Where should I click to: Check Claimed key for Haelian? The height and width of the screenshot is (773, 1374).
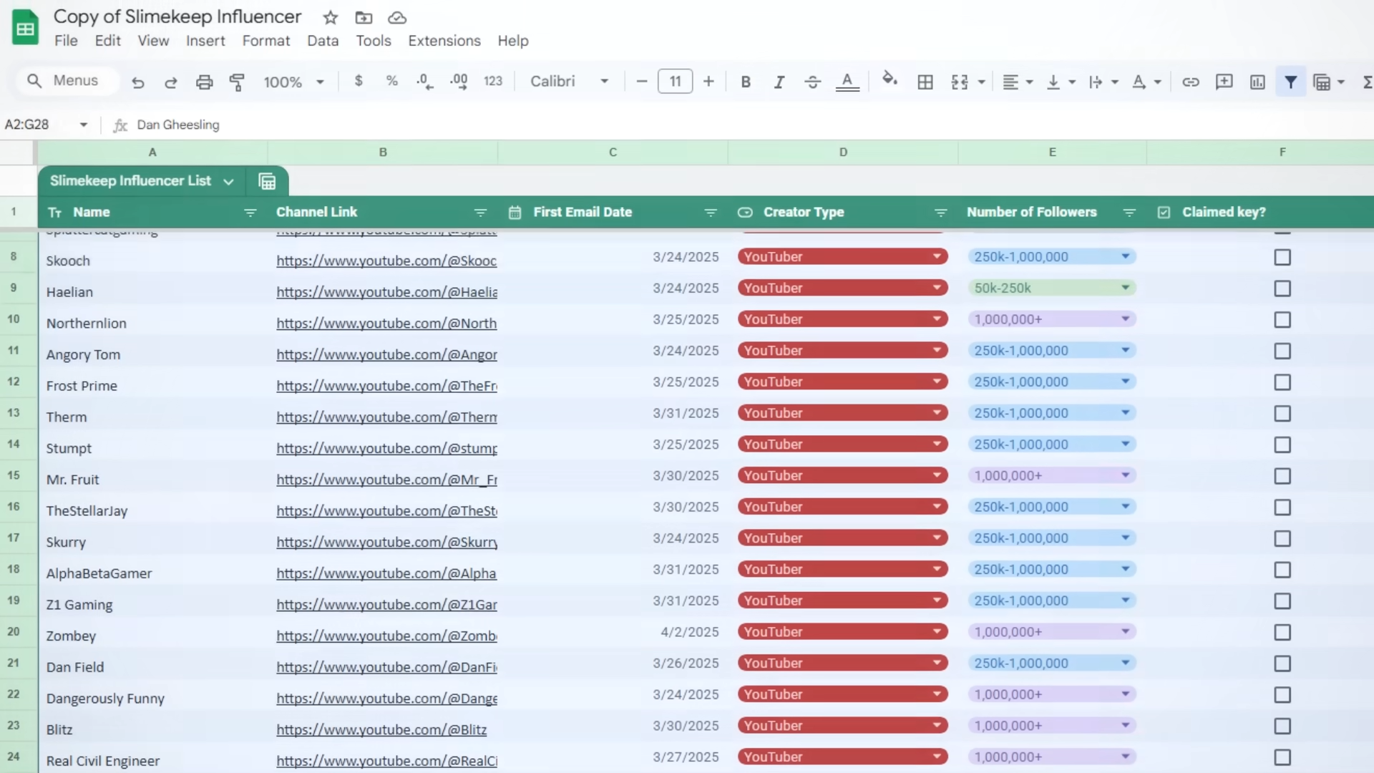click(1282, 288)
